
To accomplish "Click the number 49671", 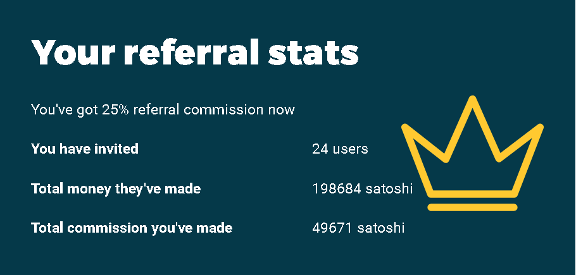I will tap(333, 228).
